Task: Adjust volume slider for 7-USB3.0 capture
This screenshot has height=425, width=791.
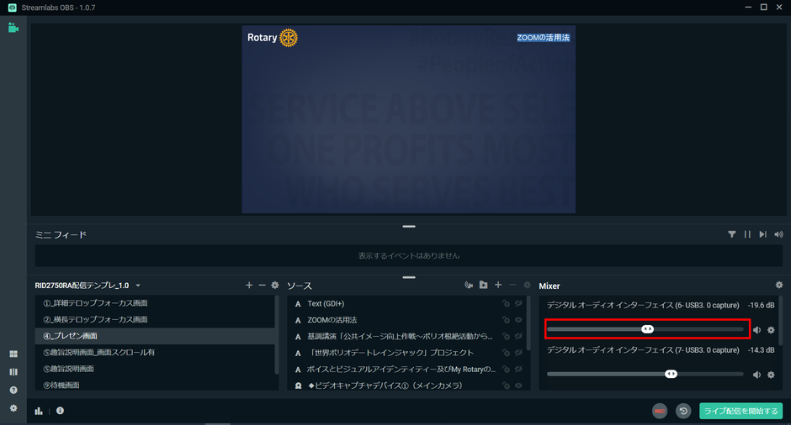Action: coord(645,374)
